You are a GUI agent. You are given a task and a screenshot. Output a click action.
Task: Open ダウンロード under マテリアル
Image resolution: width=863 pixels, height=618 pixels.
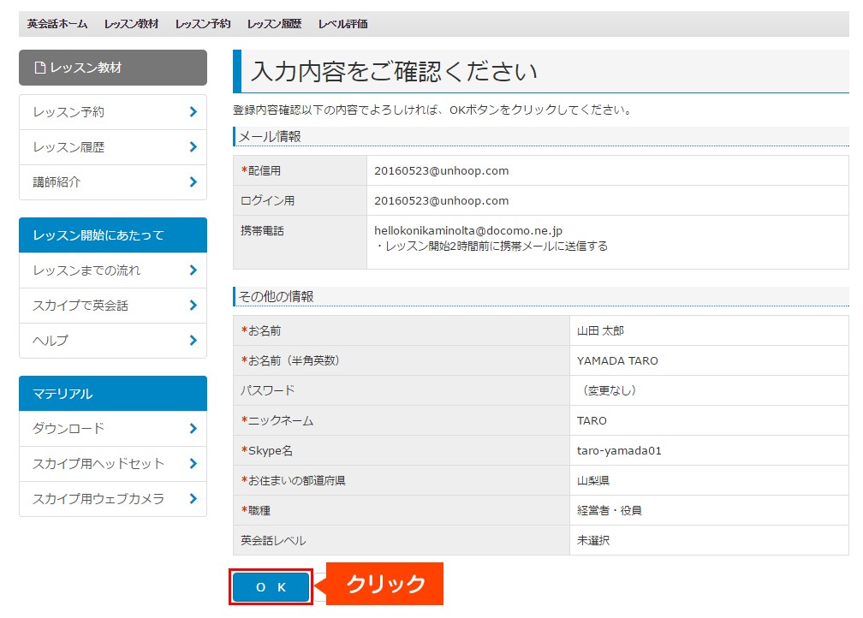(113, 429)
